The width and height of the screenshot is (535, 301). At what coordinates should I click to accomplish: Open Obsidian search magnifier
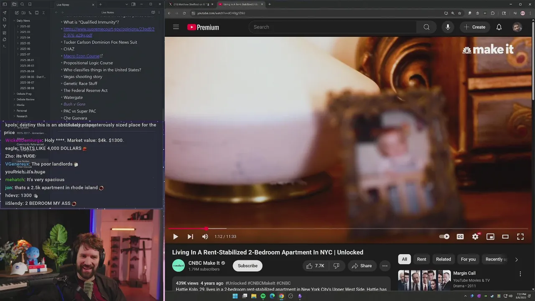(x=22, y=4)
